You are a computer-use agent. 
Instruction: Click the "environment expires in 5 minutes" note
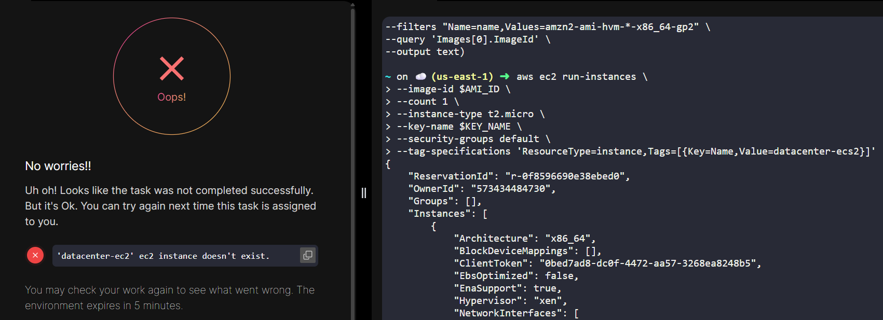click(104, 305)
